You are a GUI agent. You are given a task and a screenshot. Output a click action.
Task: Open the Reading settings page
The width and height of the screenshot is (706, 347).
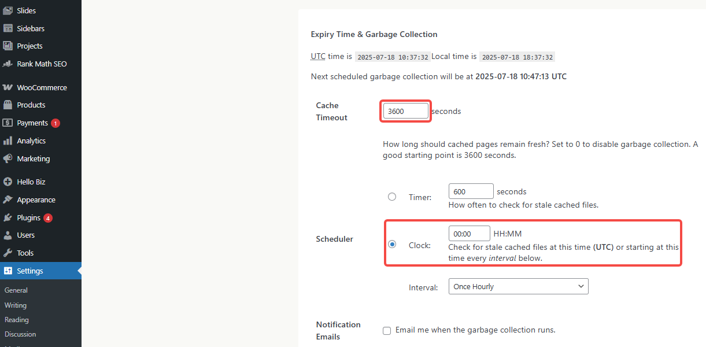[x=16, y=319]
